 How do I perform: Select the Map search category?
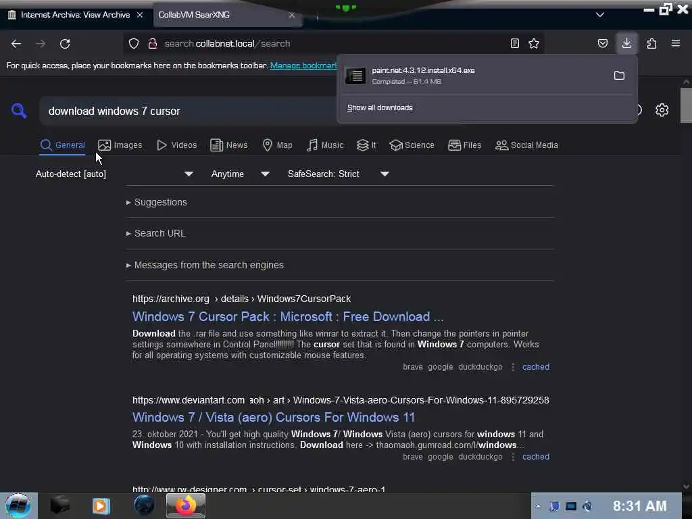(x=278, y=145)
